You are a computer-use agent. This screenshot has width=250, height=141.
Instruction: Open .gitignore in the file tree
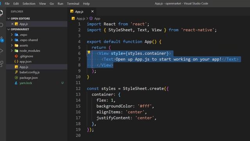(x=37, y=56)
